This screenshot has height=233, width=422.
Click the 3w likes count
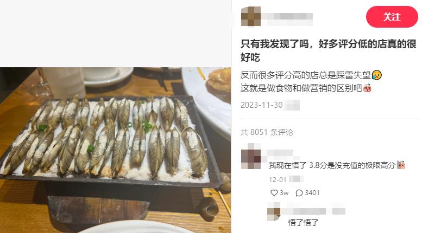[284, 193]
